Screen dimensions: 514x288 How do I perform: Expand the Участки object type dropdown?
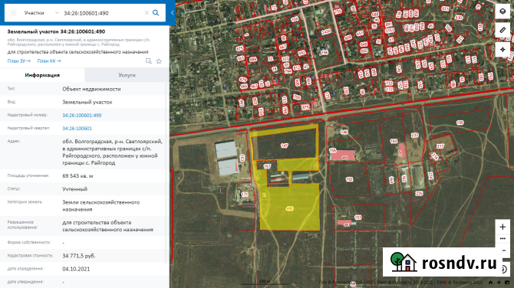pos(41,13)
